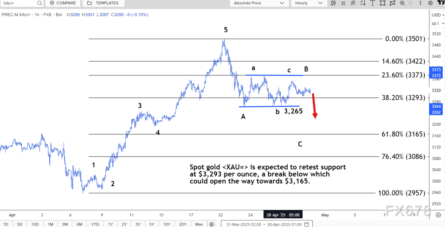Open the indicators icon in toolbar
The image size is (445, 227).
344,3
